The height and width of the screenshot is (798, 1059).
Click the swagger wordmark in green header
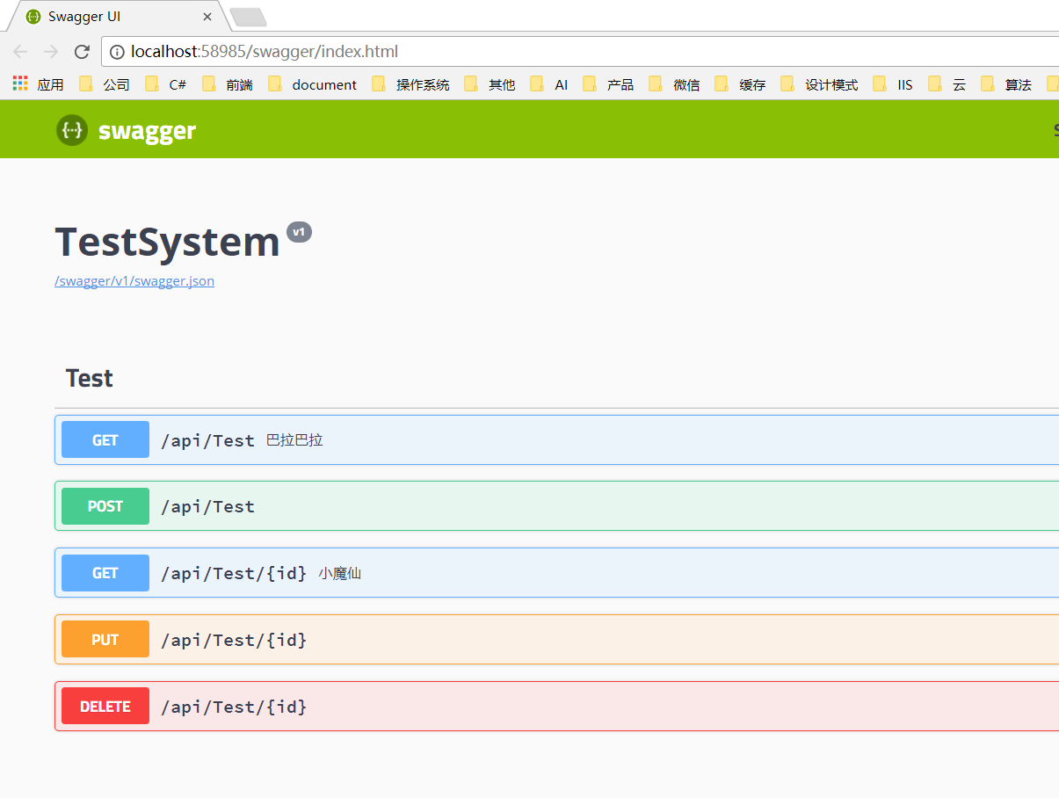coord(147,131)
